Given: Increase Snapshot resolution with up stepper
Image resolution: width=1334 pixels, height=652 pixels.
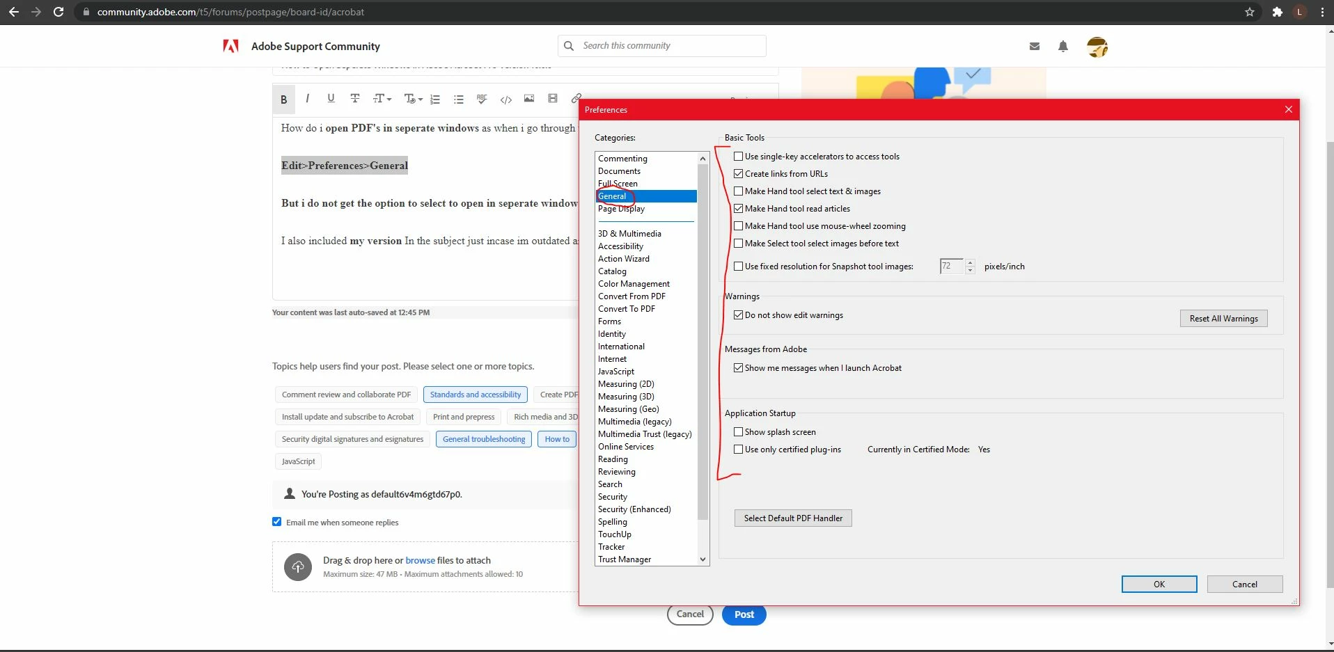Looking at the screenshot, I should click(970, 262).
